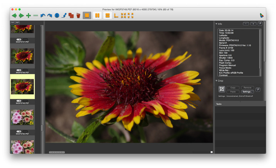
Task: Rotate image clockwise with the right blue arrow
Action: pos(49,16)
